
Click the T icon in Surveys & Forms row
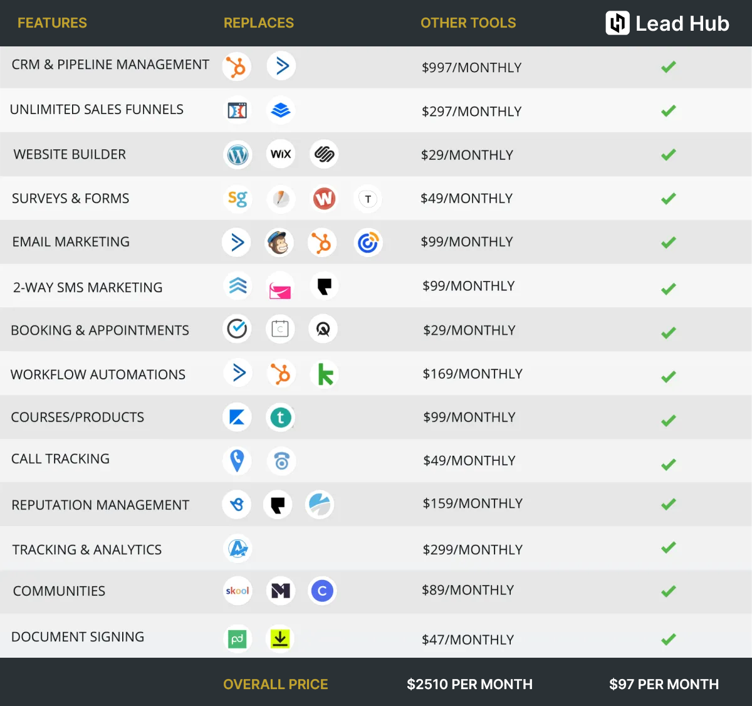tap(368, 199)
